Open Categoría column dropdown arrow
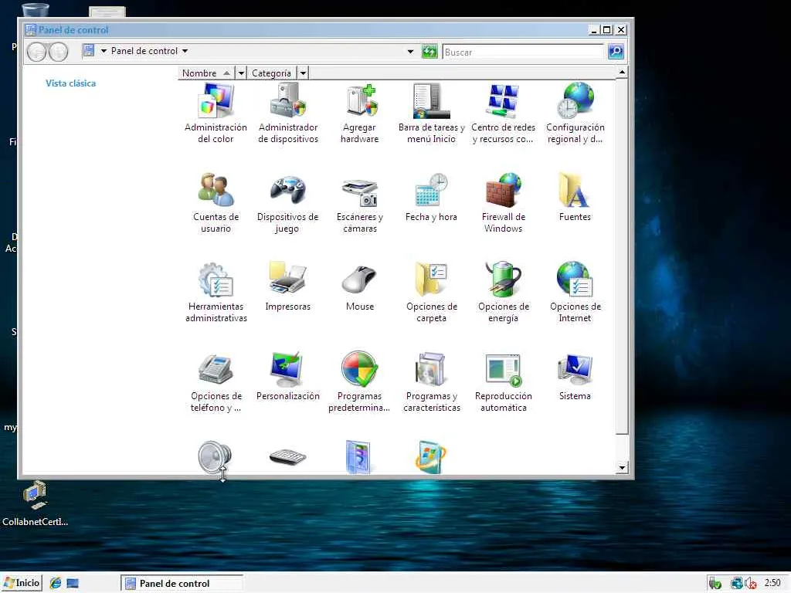 (303, 73)
